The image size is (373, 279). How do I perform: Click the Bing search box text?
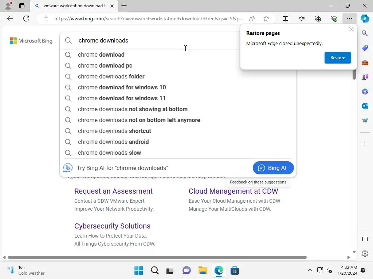103,41
